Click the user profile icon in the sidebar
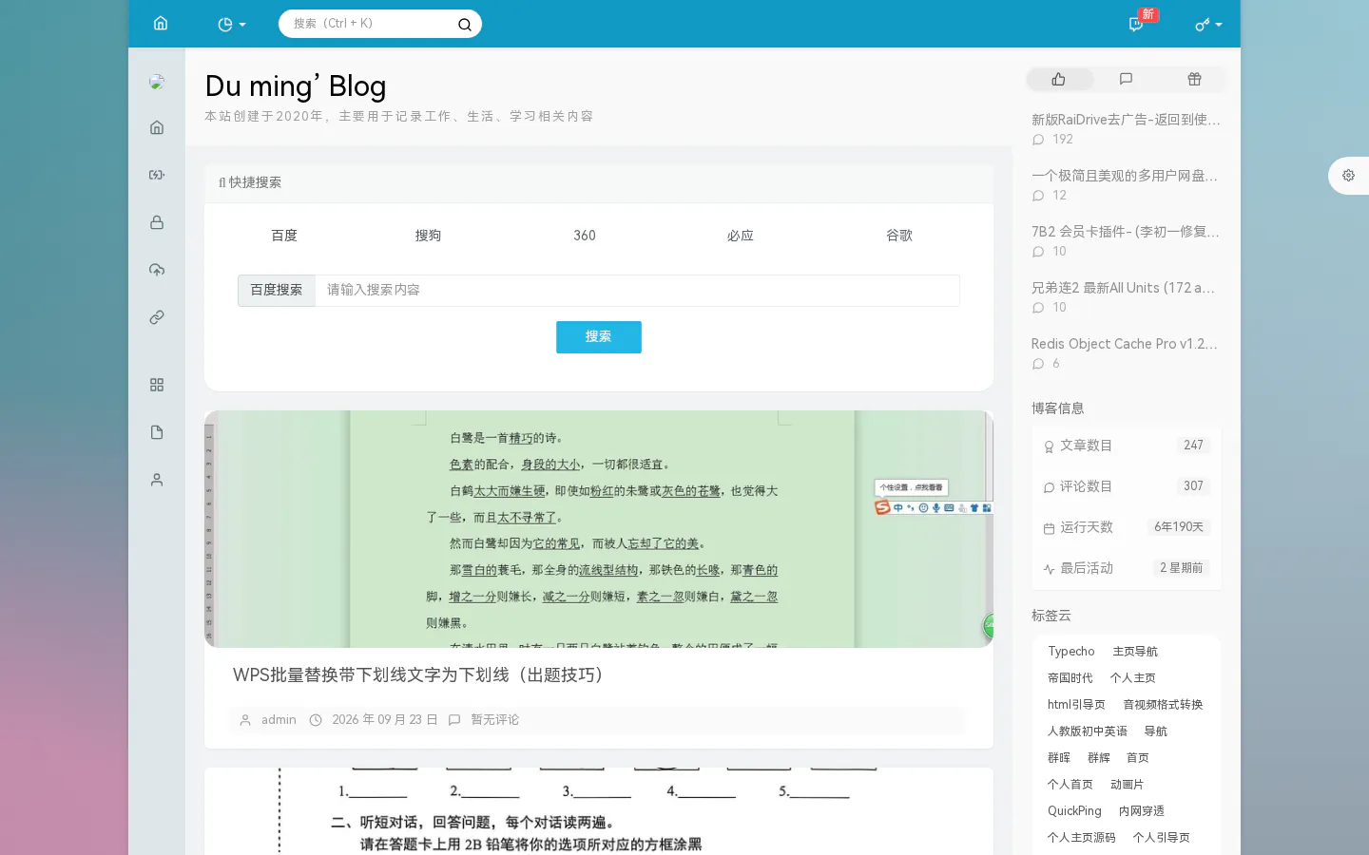Viewport: 1369px width, 855px height. [157, 480]
